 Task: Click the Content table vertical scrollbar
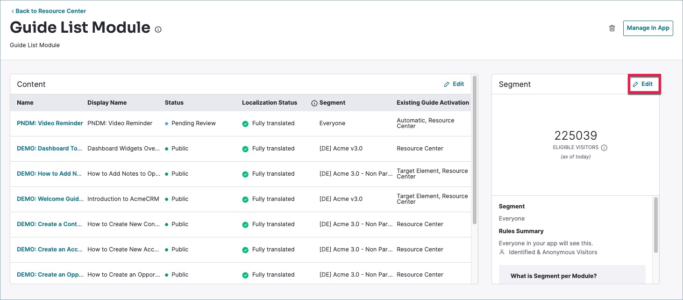click(475, 150)
